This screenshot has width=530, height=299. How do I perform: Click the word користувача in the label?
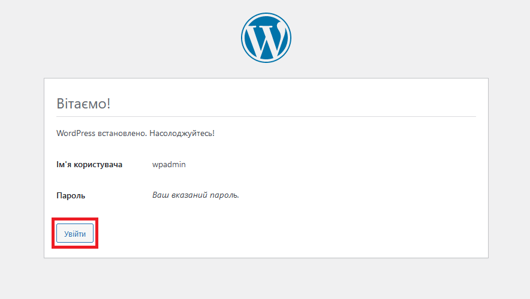pos(98,164)
